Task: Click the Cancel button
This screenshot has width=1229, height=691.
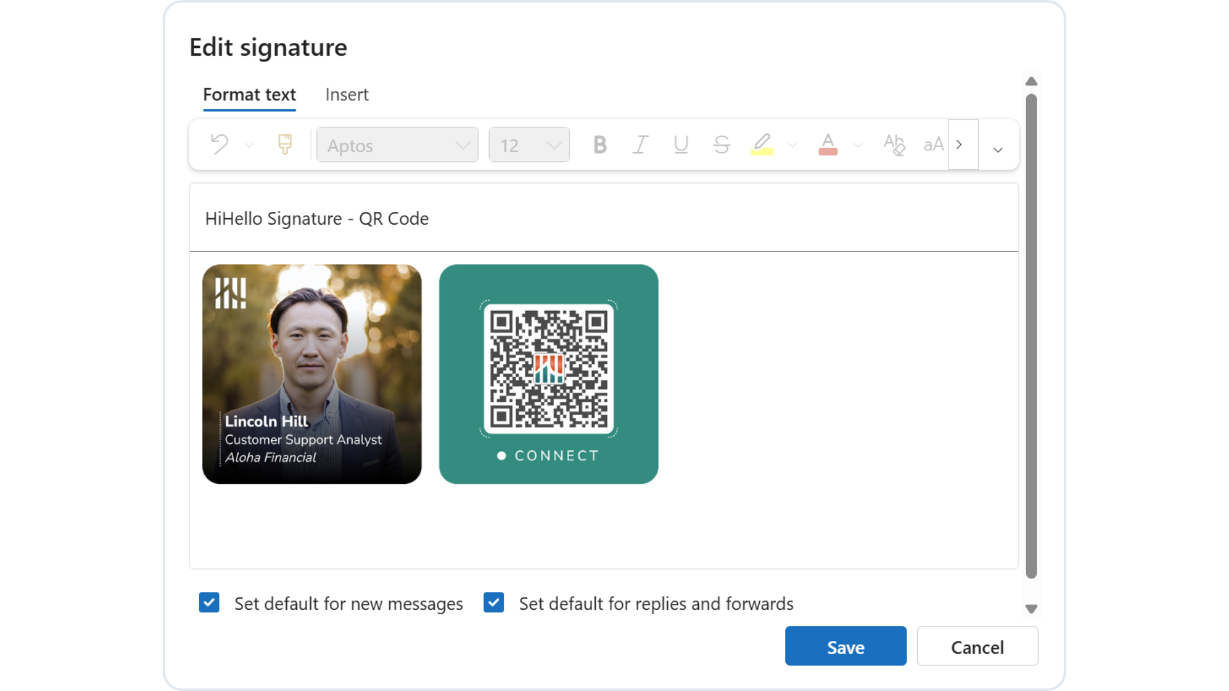Action: [977, 646]
